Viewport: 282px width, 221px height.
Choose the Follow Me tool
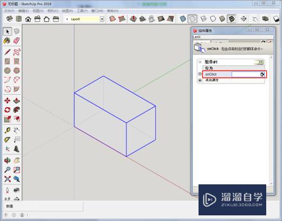[16, 110]
